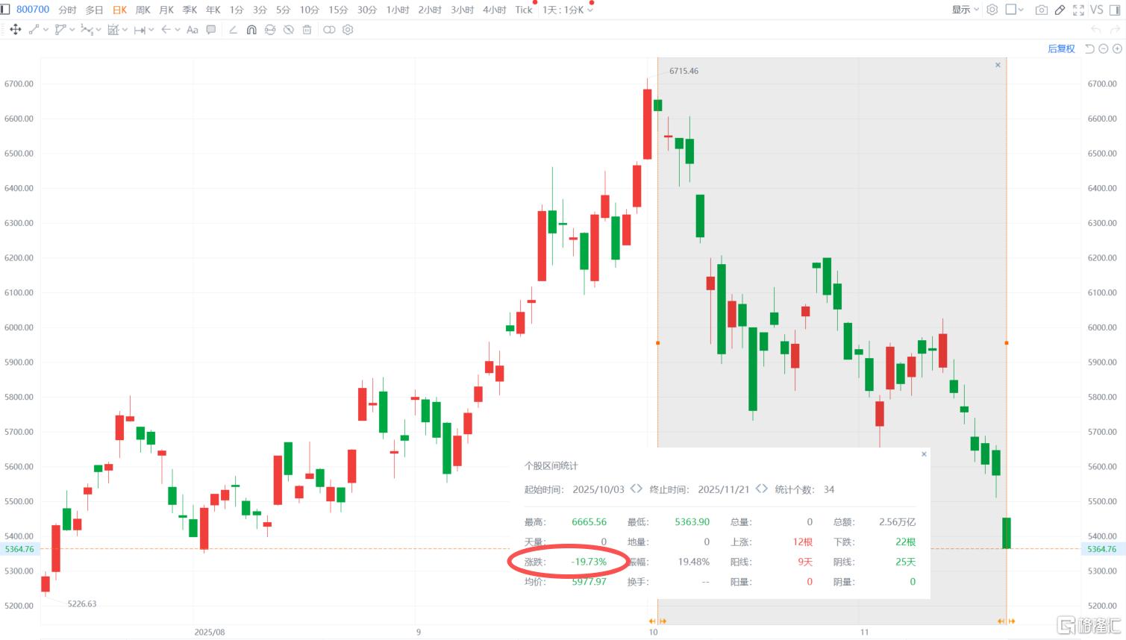Switch to the 周K weekly tab
Image resolution: width=1126 pixels, height=640 pixels.
143,10
